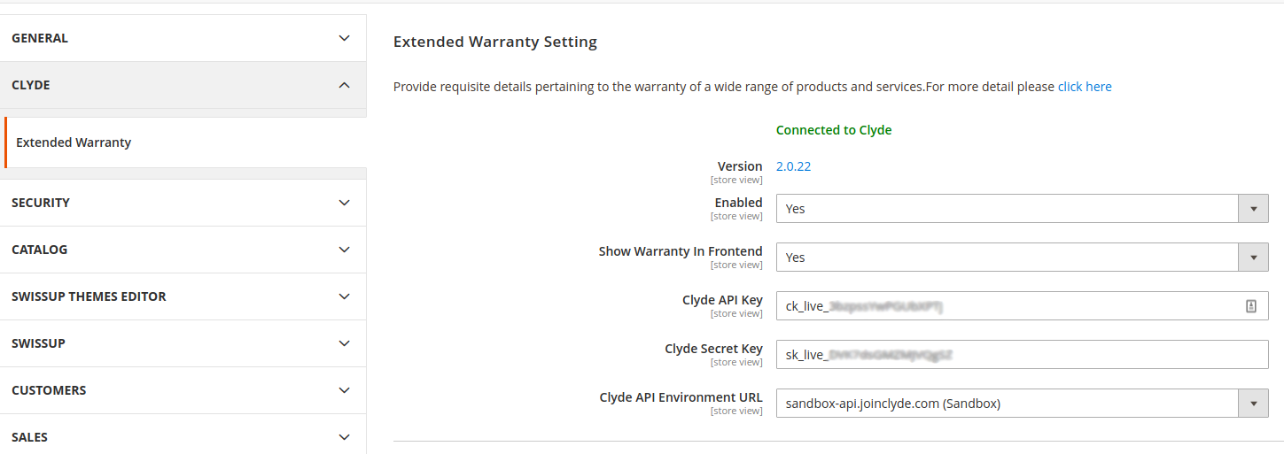The height and width of the screenshot is (454, 1284).
Task: Focus the Clyde Secret Key input field
Action: click(x=1023, y=355)
